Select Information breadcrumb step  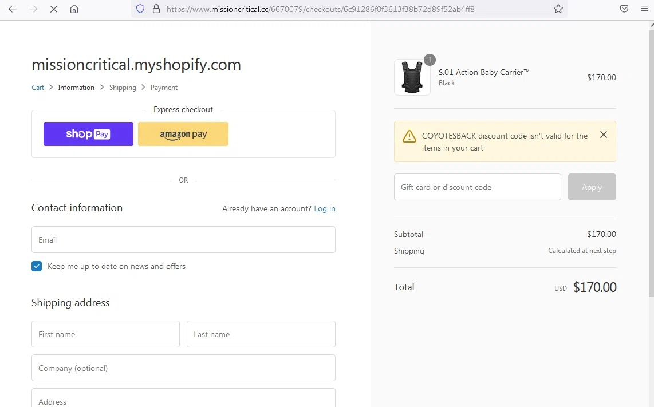pos(76,88)
